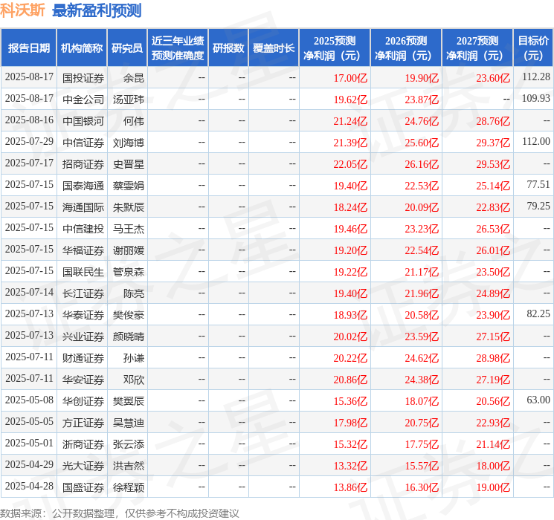Click analyst name 何伟
Screen dimensions: 554x520
click(x=134, y=121)
